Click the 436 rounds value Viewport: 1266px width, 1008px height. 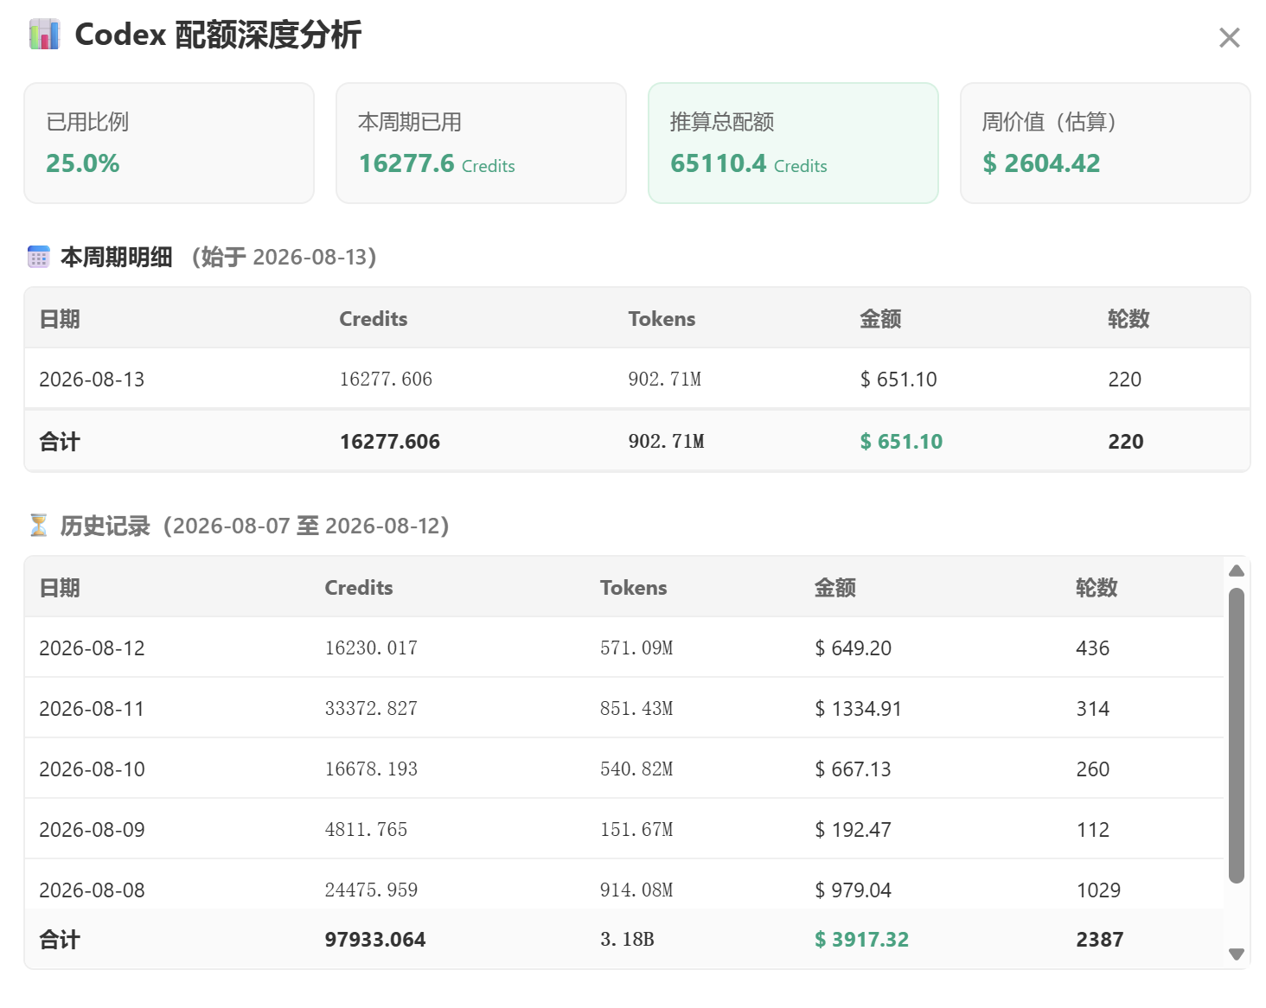point(1093,648)
